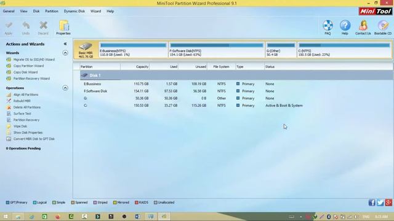Open the FAQ lifebuoy icon
This screenshot has height=221, width=394.
(x=328, y=25)
